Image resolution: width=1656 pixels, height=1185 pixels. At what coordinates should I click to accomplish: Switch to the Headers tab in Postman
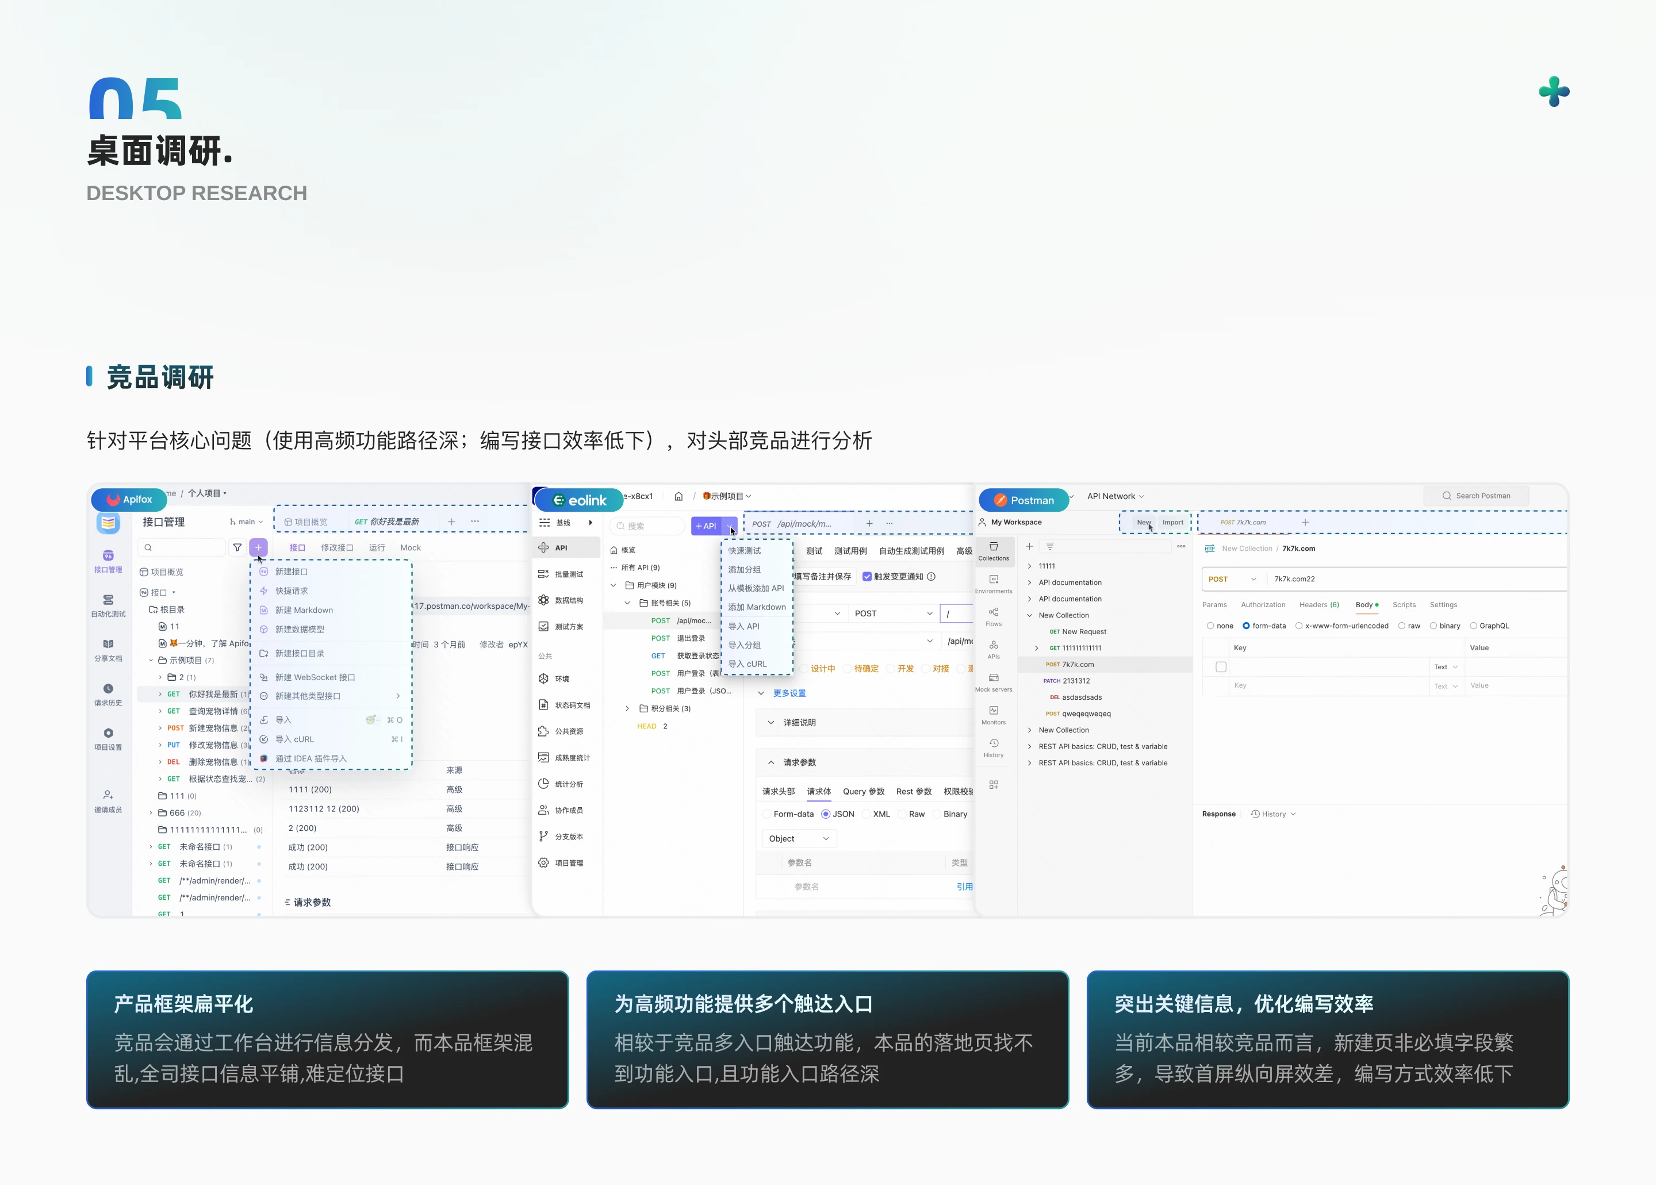tap(1319, 605)
